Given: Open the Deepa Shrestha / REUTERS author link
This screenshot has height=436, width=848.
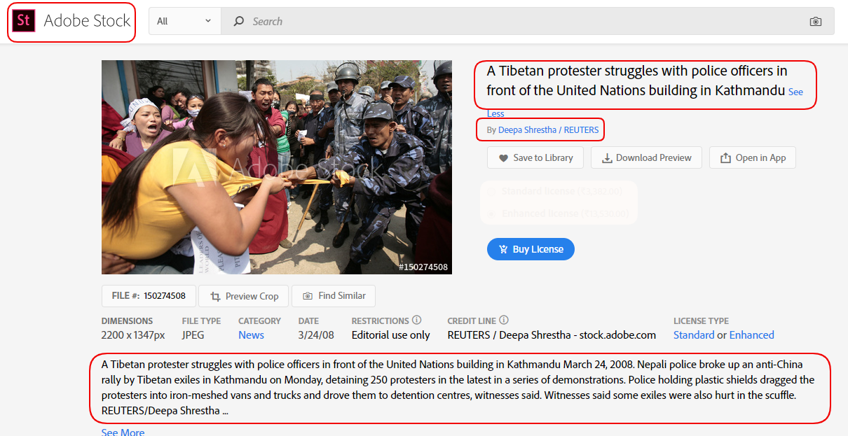Looking at the screenshot, I should 549,129.
